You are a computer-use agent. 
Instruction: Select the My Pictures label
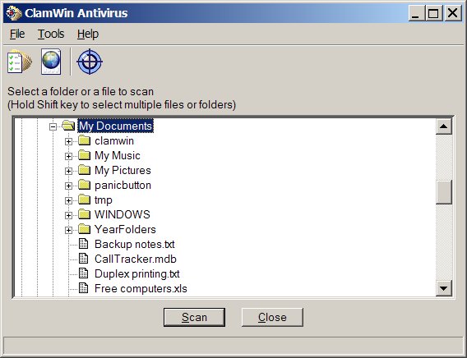pos(123,170)
